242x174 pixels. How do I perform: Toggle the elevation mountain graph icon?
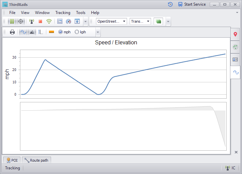click(x=32, y=32)
